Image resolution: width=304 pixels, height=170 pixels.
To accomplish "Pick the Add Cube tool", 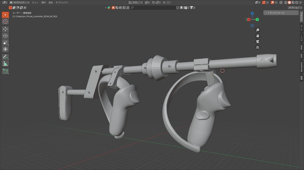I will (x=5, y=71).
